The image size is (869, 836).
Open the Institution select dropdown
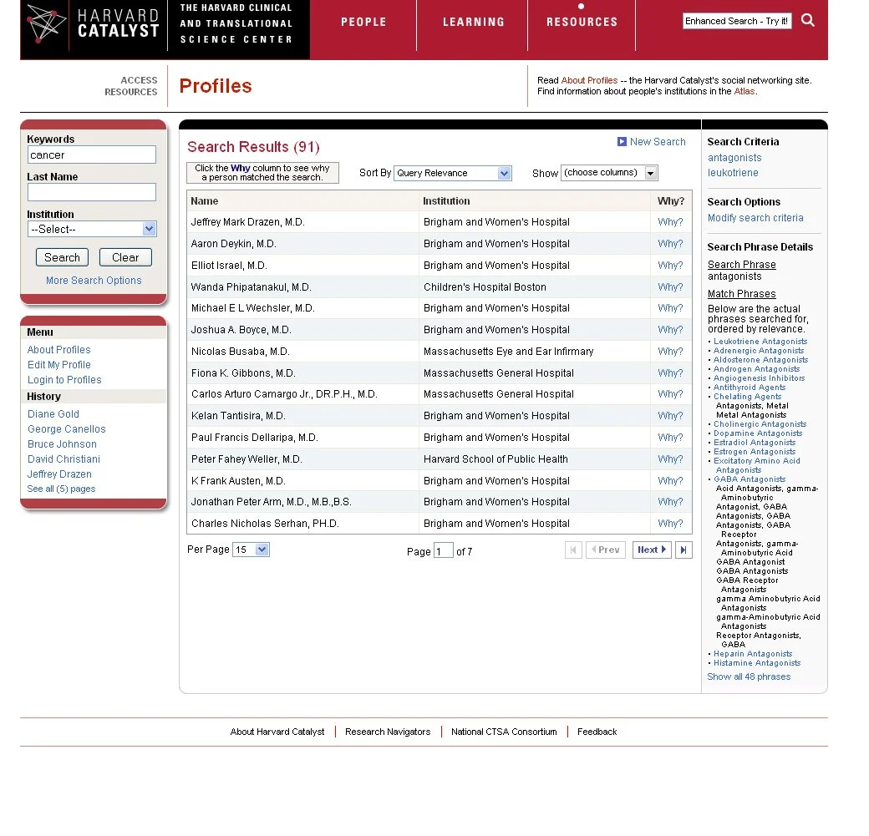92,230
